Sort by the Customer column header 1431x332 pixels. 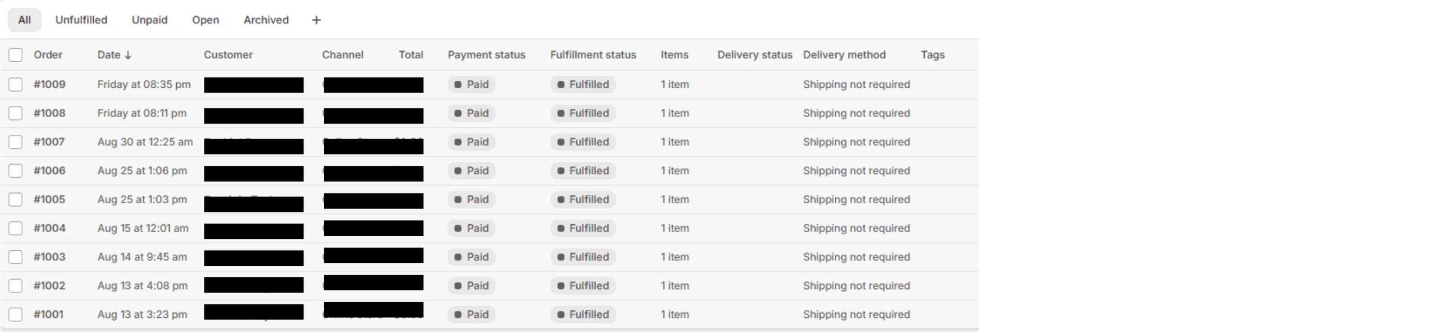point(228,55)
